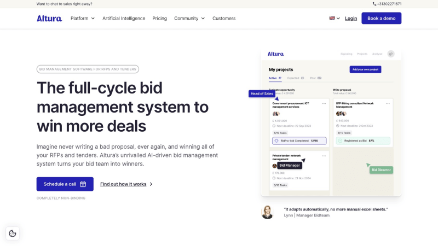
Task: Click the Bid Director cursor label
Action: (382, 170)
